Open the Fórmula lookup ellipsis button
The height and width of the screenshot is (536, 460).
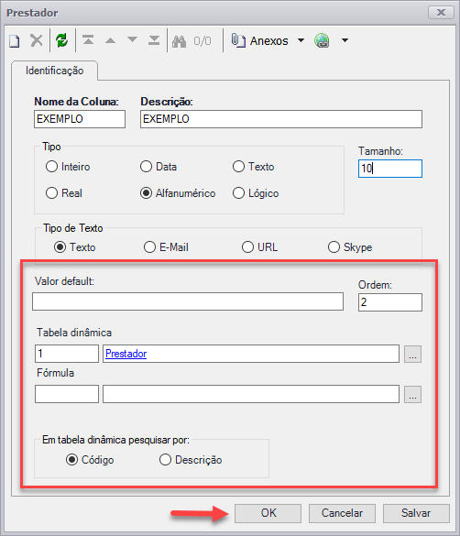(x=413, y=395)
